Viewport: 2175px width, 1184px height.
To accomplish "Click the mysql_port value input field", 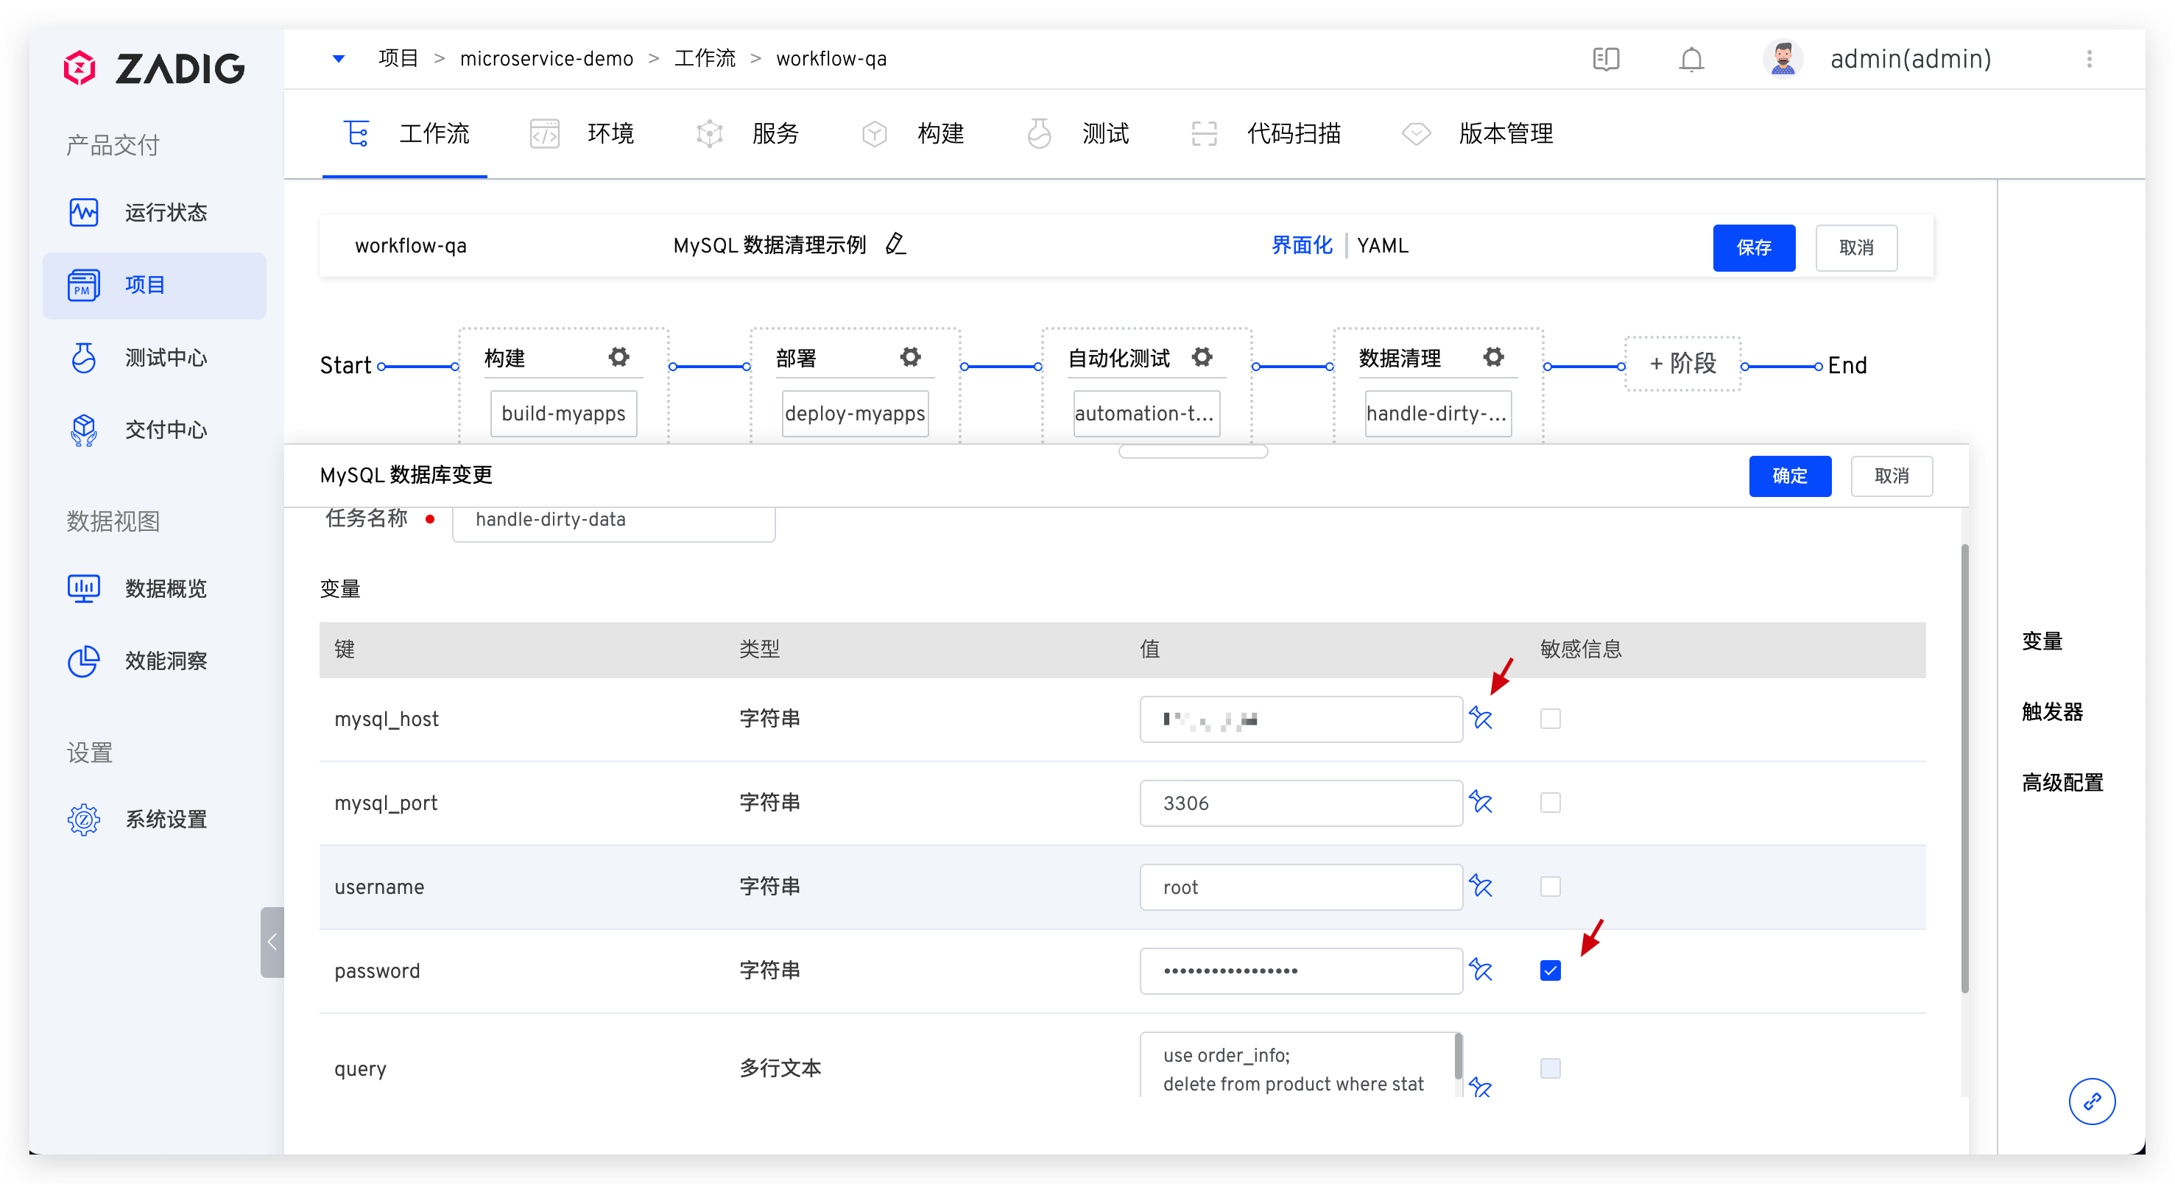I will (1300, 803).
